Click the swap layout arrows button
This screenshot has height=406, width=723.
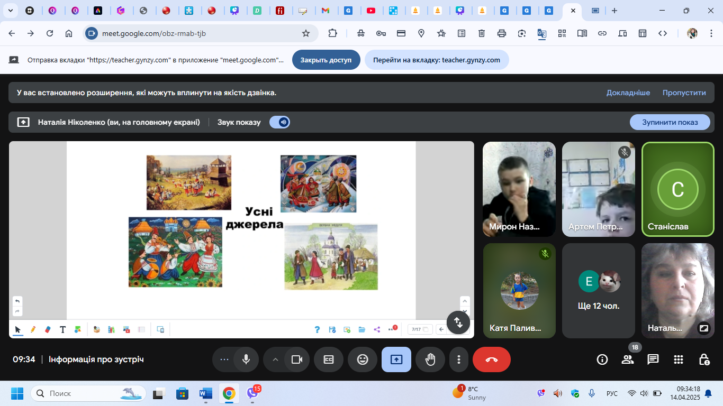click(x=458, y=322)
